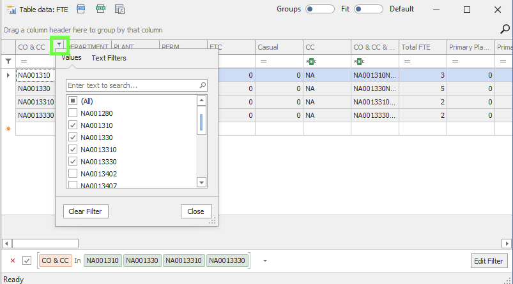
Task: Click the XLSX export icon
Action: pos(100,9)
